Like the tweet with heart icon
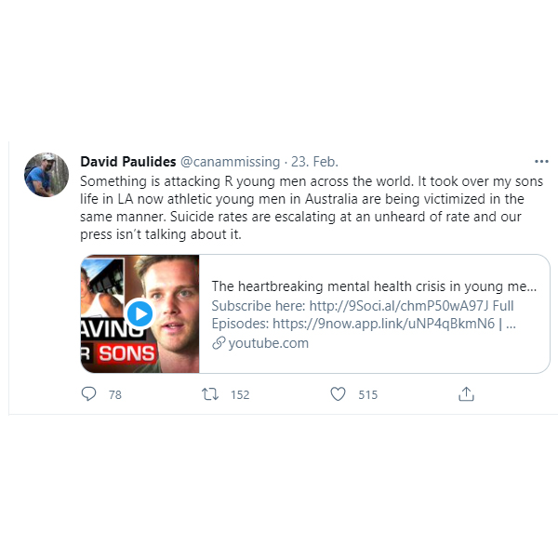The height and width of the screenshot is (558, 558). click(338, 394)
